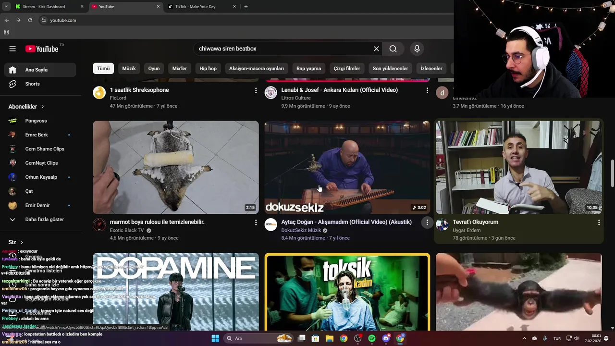615x346 pixels.
Task: Open Gem Shame Clips subscription
Action: click(40, 149)
